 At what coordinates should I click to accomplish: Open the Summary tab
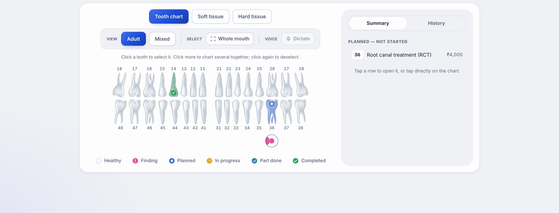pos(378,23)
